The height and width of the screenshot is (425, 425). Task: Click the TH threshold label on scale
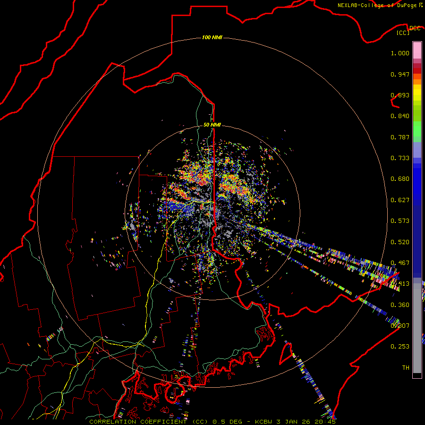[x=406, y=367]
